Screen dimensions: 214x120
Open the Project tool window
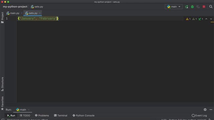[2, 18]
